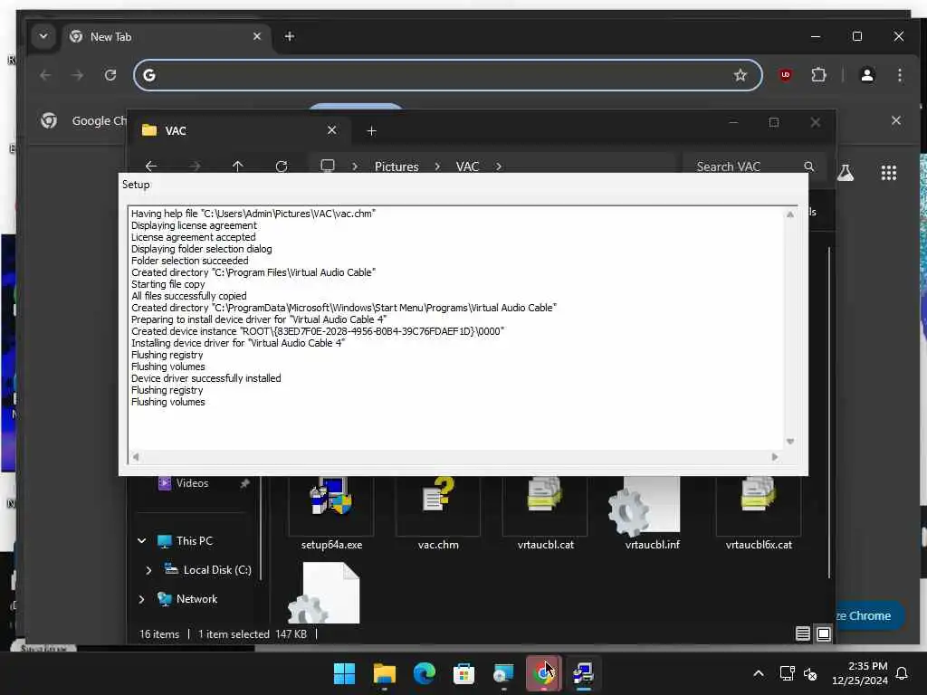This screenshot has height=695, width=927.
Task: Click the Setup log scroll right arrow
Action: [775, 457]
